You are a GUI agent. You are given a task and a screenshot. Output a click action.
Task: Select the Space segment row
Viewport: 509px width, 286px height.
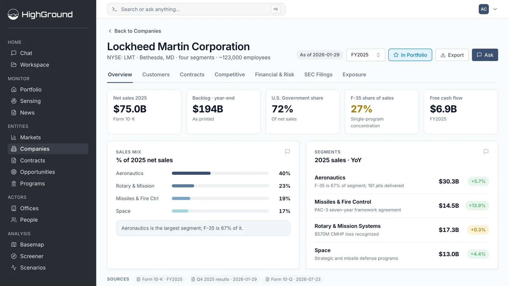click(x=402, y=254)
